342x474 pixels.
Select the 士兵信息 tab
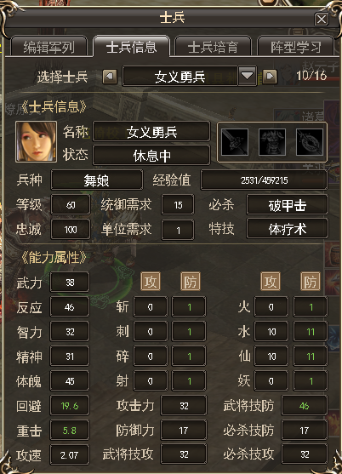coord(131,47)
